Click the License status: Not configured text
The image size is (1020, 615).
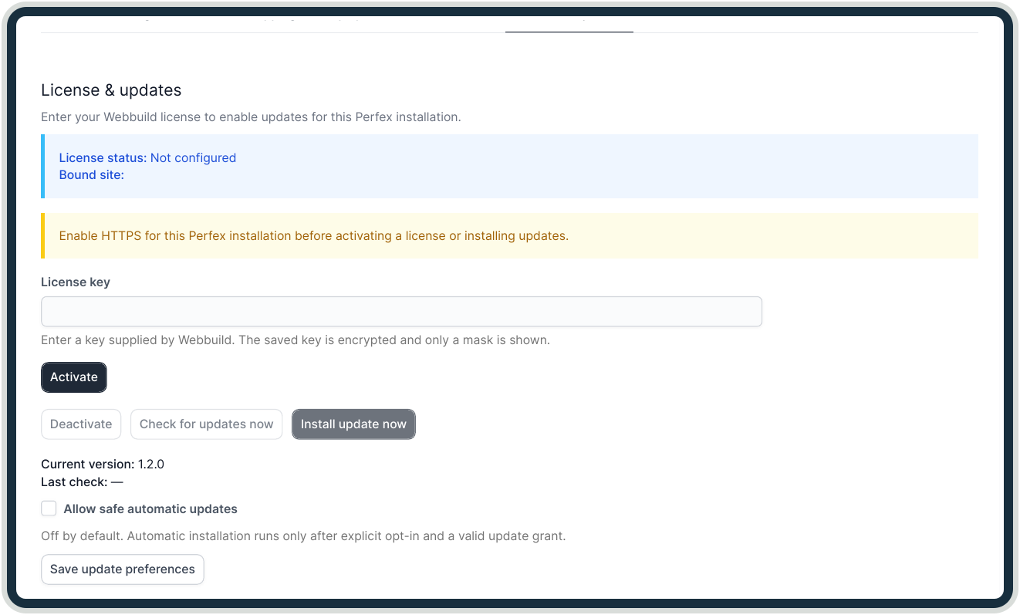(x=147, y=158)
